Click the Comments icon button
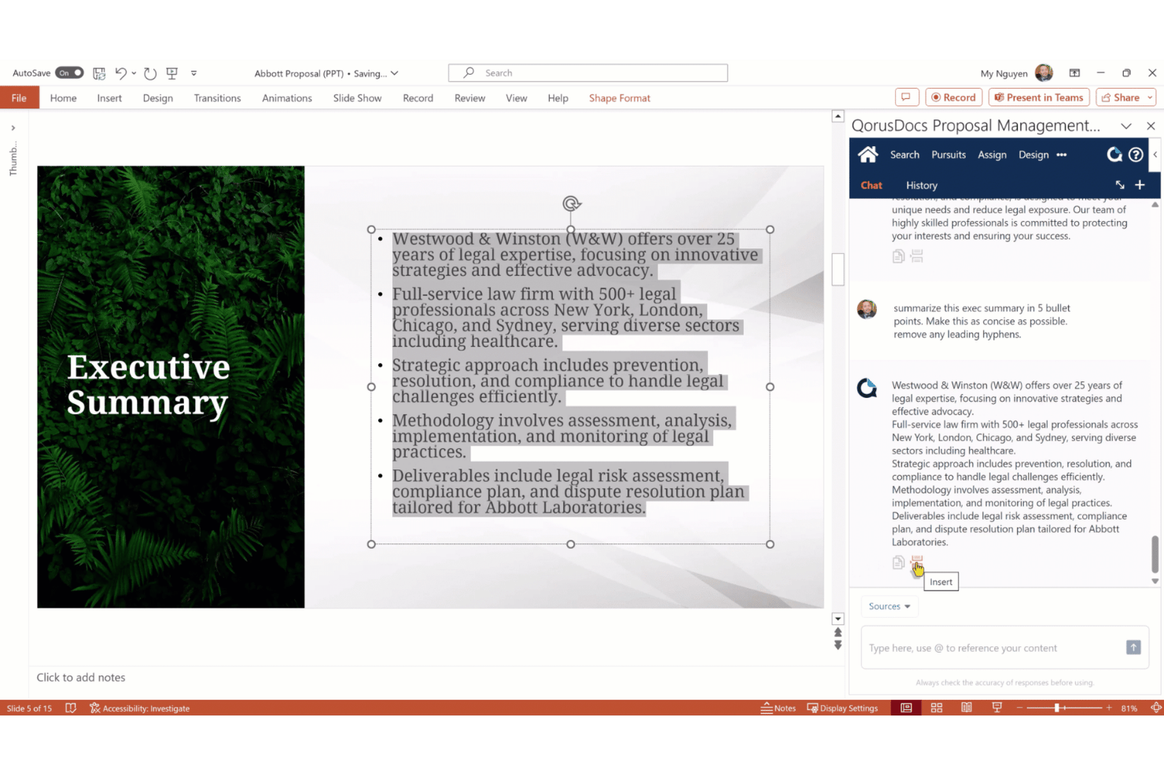 tap(907, 97)
